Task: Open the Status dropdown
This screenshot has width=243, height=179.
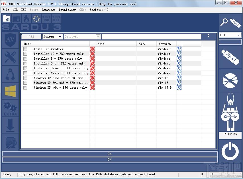Action: point(53,37)
